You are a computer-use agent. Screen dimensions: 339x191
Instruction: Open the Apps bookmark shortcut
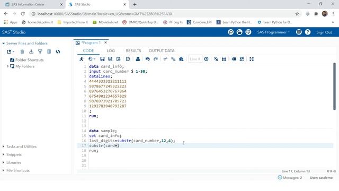11,22
